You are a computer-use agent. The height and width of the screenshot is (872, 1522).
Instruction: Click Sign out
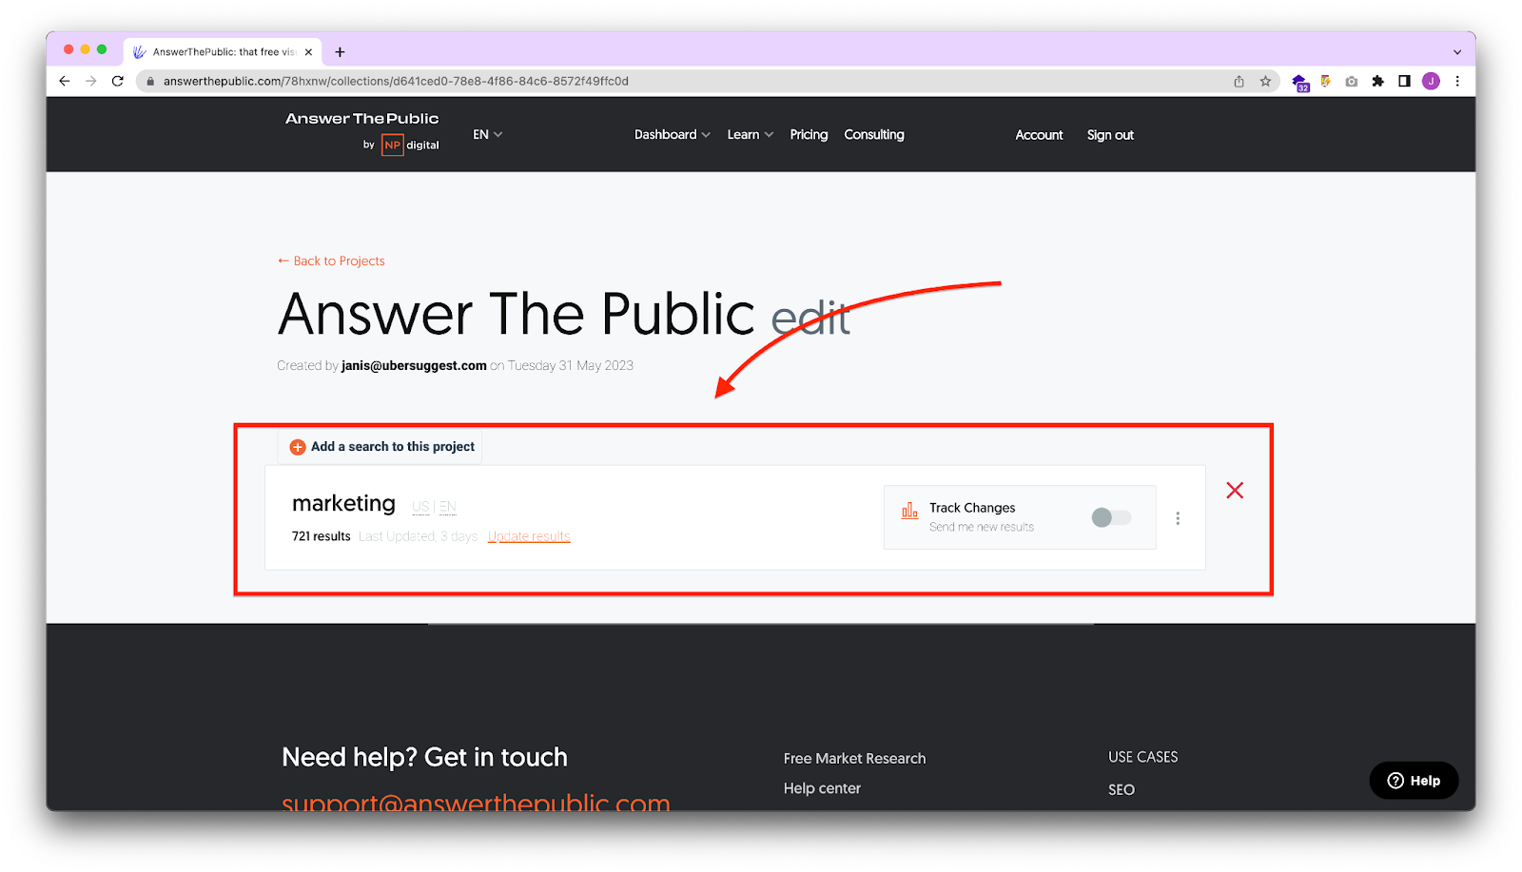1110,135
